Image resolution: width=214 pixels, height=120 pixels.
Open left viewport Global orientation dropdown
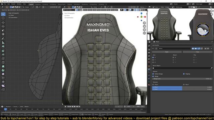point(27,7)
